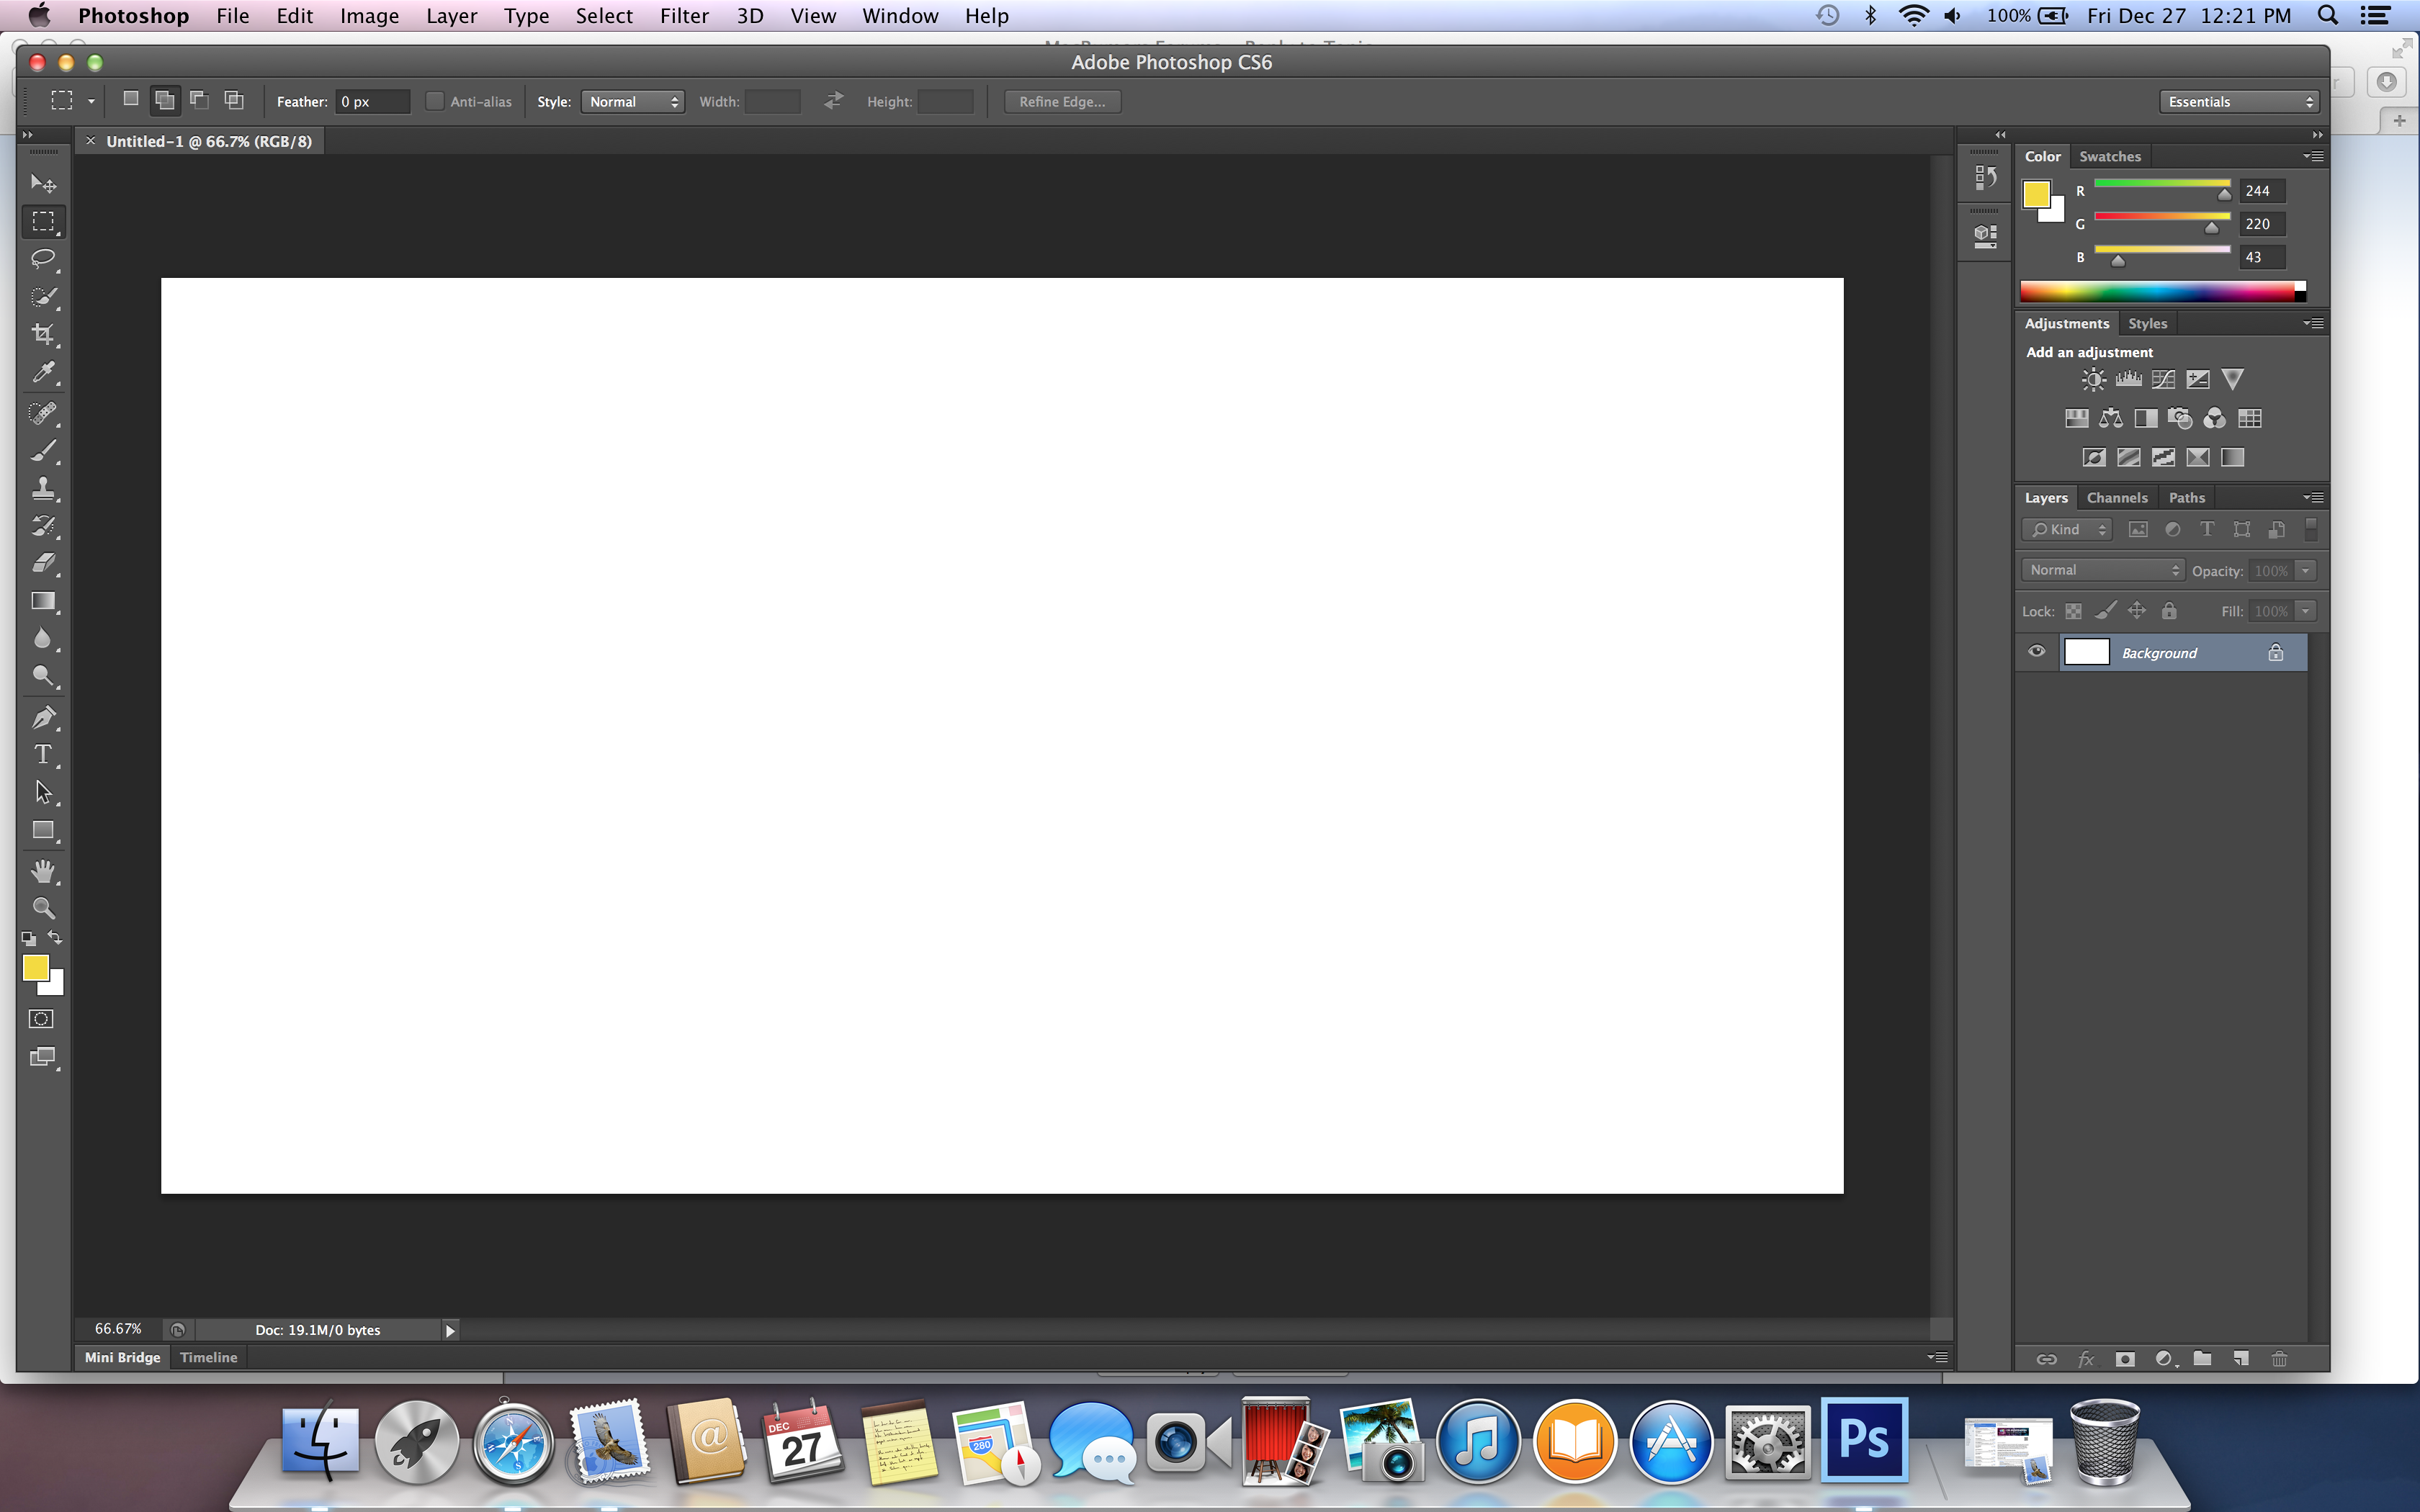
Task: Select the Crop tool
Action: tap(43, 334)
